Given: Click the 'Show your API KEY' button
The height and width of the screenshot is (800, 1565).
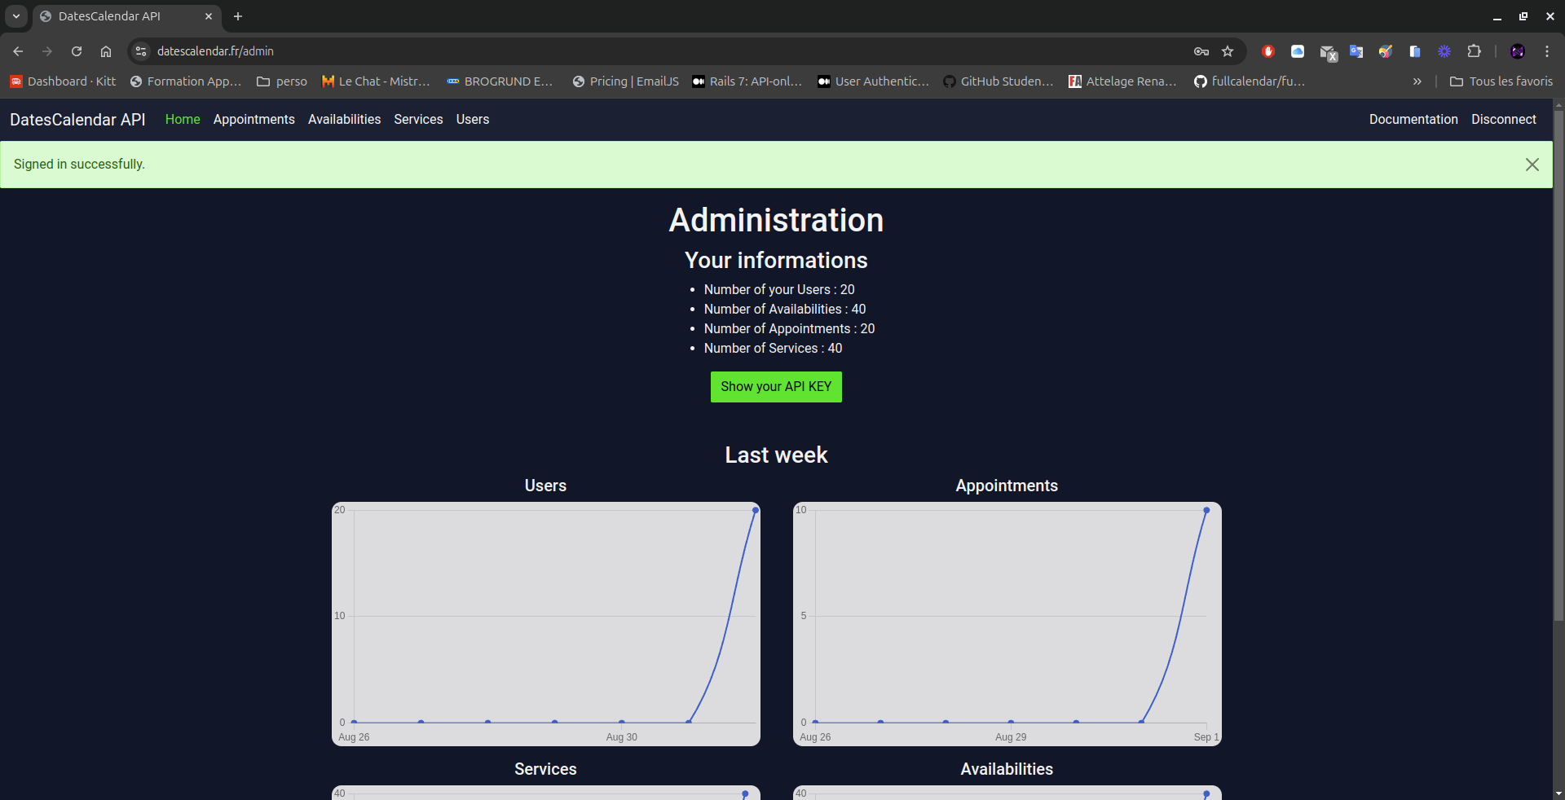Looking at the screenshot, I should point(775,387).
